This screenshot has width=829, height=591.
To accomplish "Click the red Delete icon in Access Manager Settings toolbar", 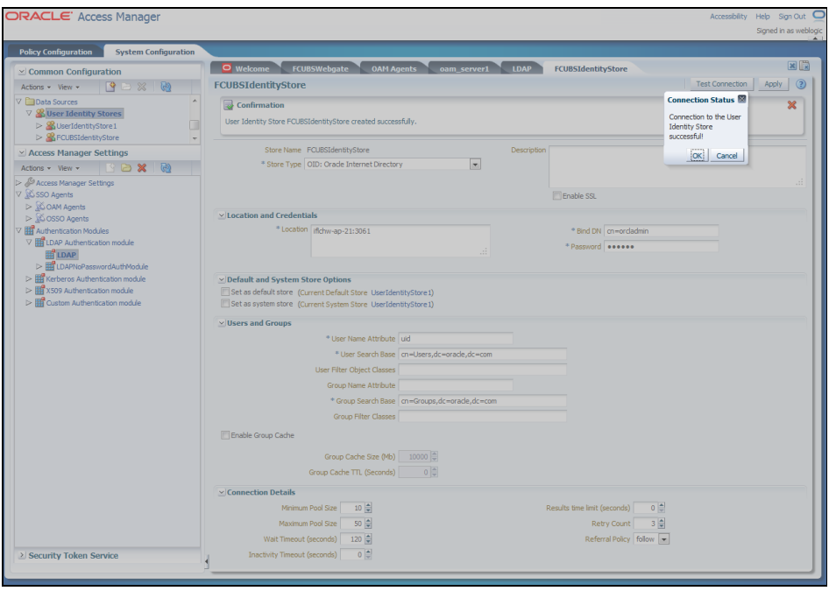I will coord(142,168).
